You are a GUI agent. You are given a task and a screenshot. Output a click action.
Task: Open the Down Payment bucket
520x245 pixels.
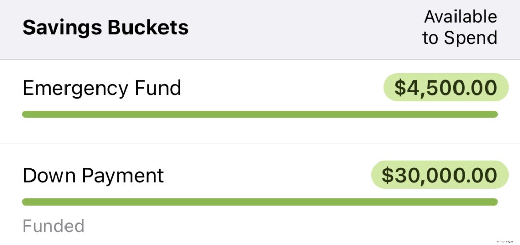pyautogui.click(x=93, y=175)
